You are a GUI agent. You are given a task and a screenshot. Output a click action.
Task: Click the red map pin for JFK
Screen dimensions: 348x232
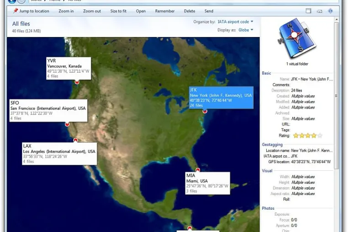click(205, 111)
